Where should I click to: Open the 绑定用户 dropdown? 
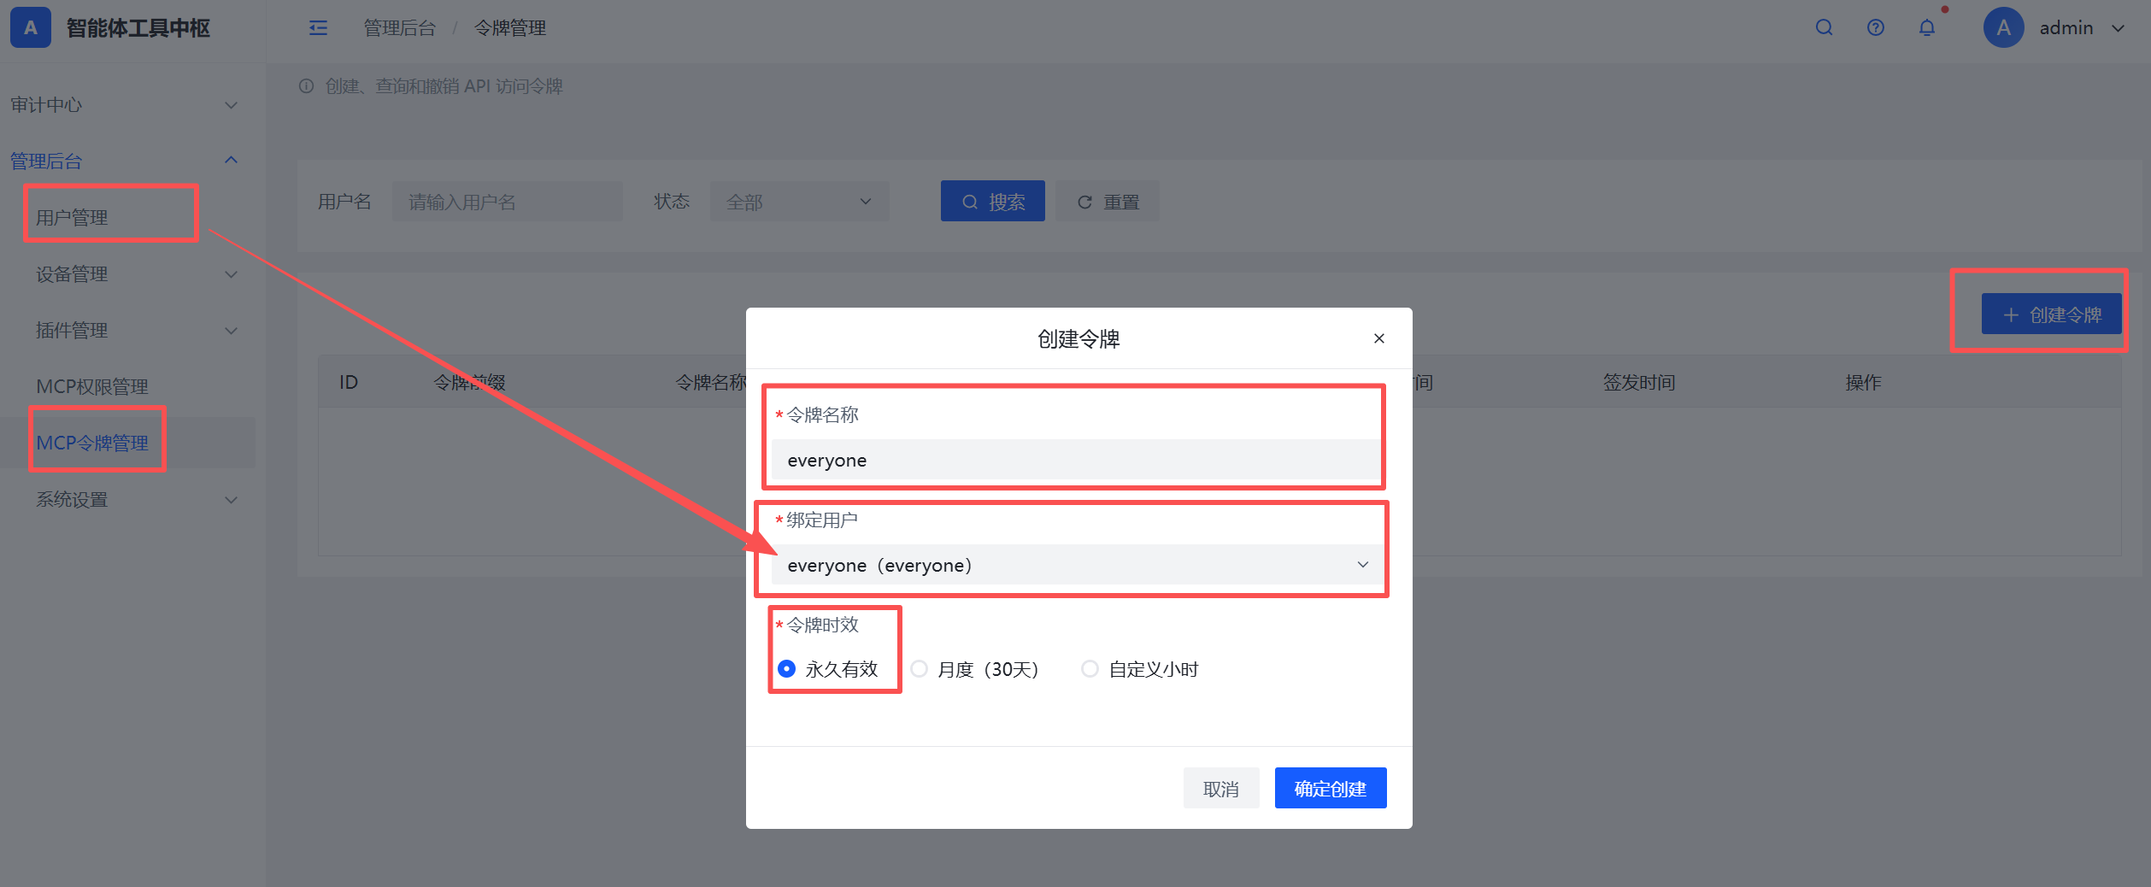coord(1076,565)
